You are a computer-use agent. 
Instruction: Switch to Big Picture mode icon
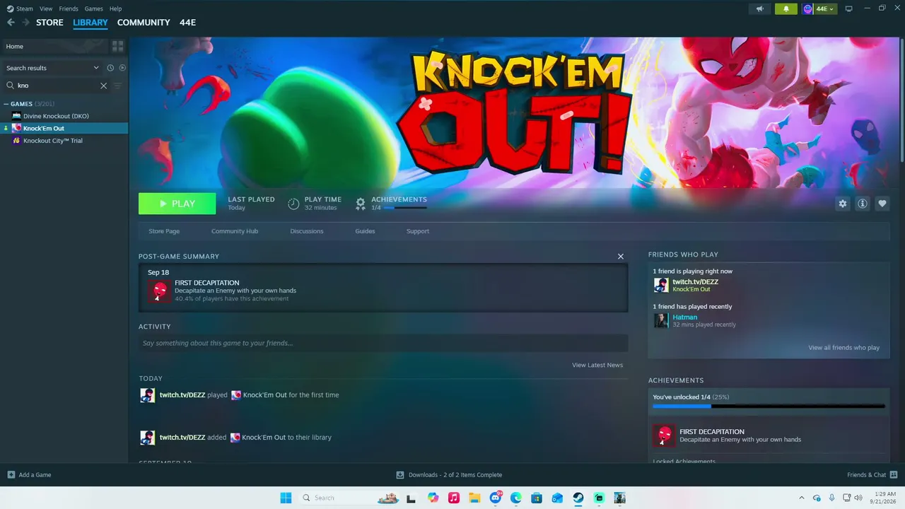[849, 8]
